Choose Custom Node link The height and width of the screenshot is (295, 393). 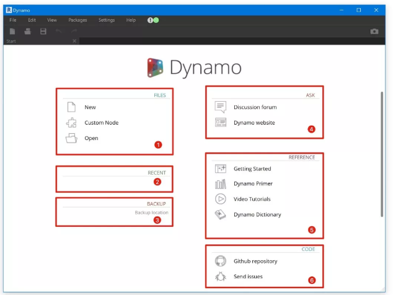(x=102, y=123)
